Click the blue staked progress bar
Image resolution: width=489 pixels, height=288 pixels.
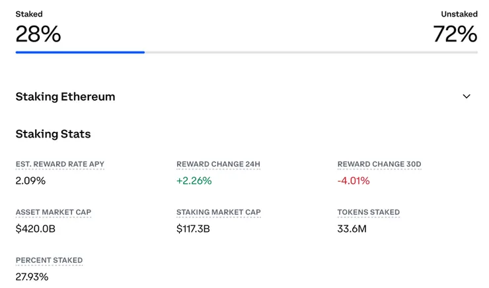[80, 52]
